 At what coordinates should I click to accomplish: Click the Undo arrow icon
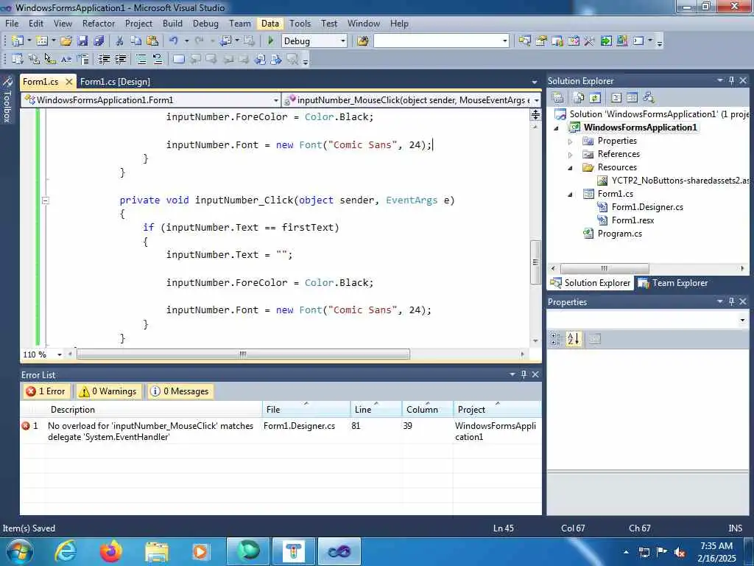(x=174, y=41)
